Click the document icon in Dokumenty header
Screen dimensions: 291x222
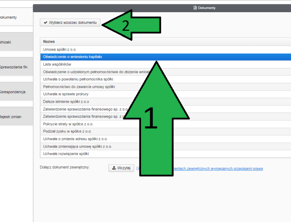[195, 8]
